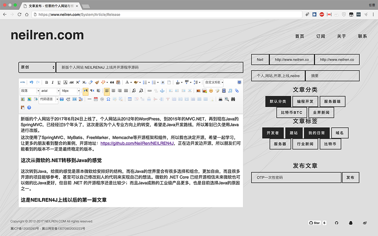Open search and replace binoculars
378x236 pixels.
[x=233, y=99]
